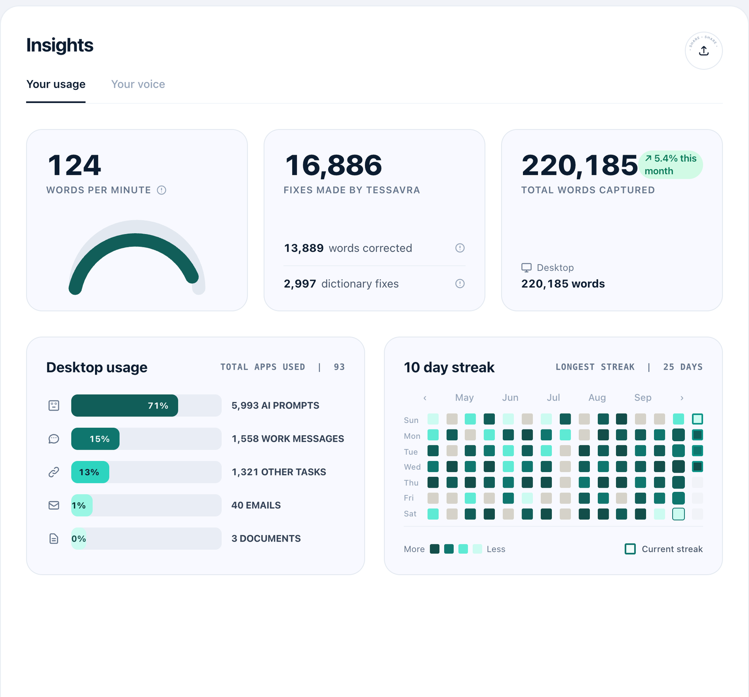Viewport: 749px width, 697px height.
Task: Click the May month label
Action: coord(464,398)
